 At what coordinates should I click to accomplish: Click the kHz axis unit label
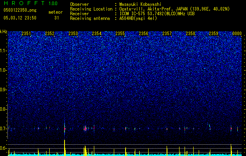pyautogui.click(x=4, y=32)
